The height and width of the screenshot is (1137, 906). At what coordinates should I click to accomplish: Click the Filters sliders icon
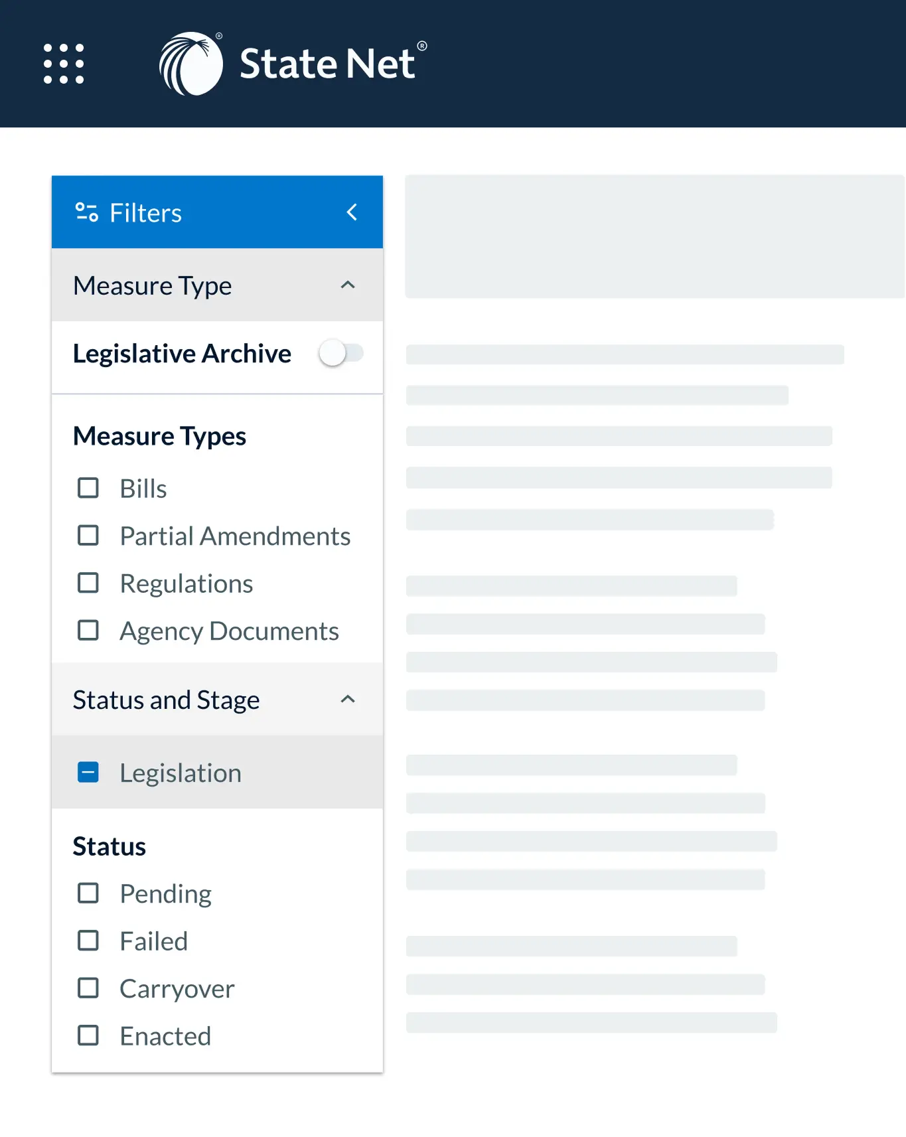[x=87, y=212]
